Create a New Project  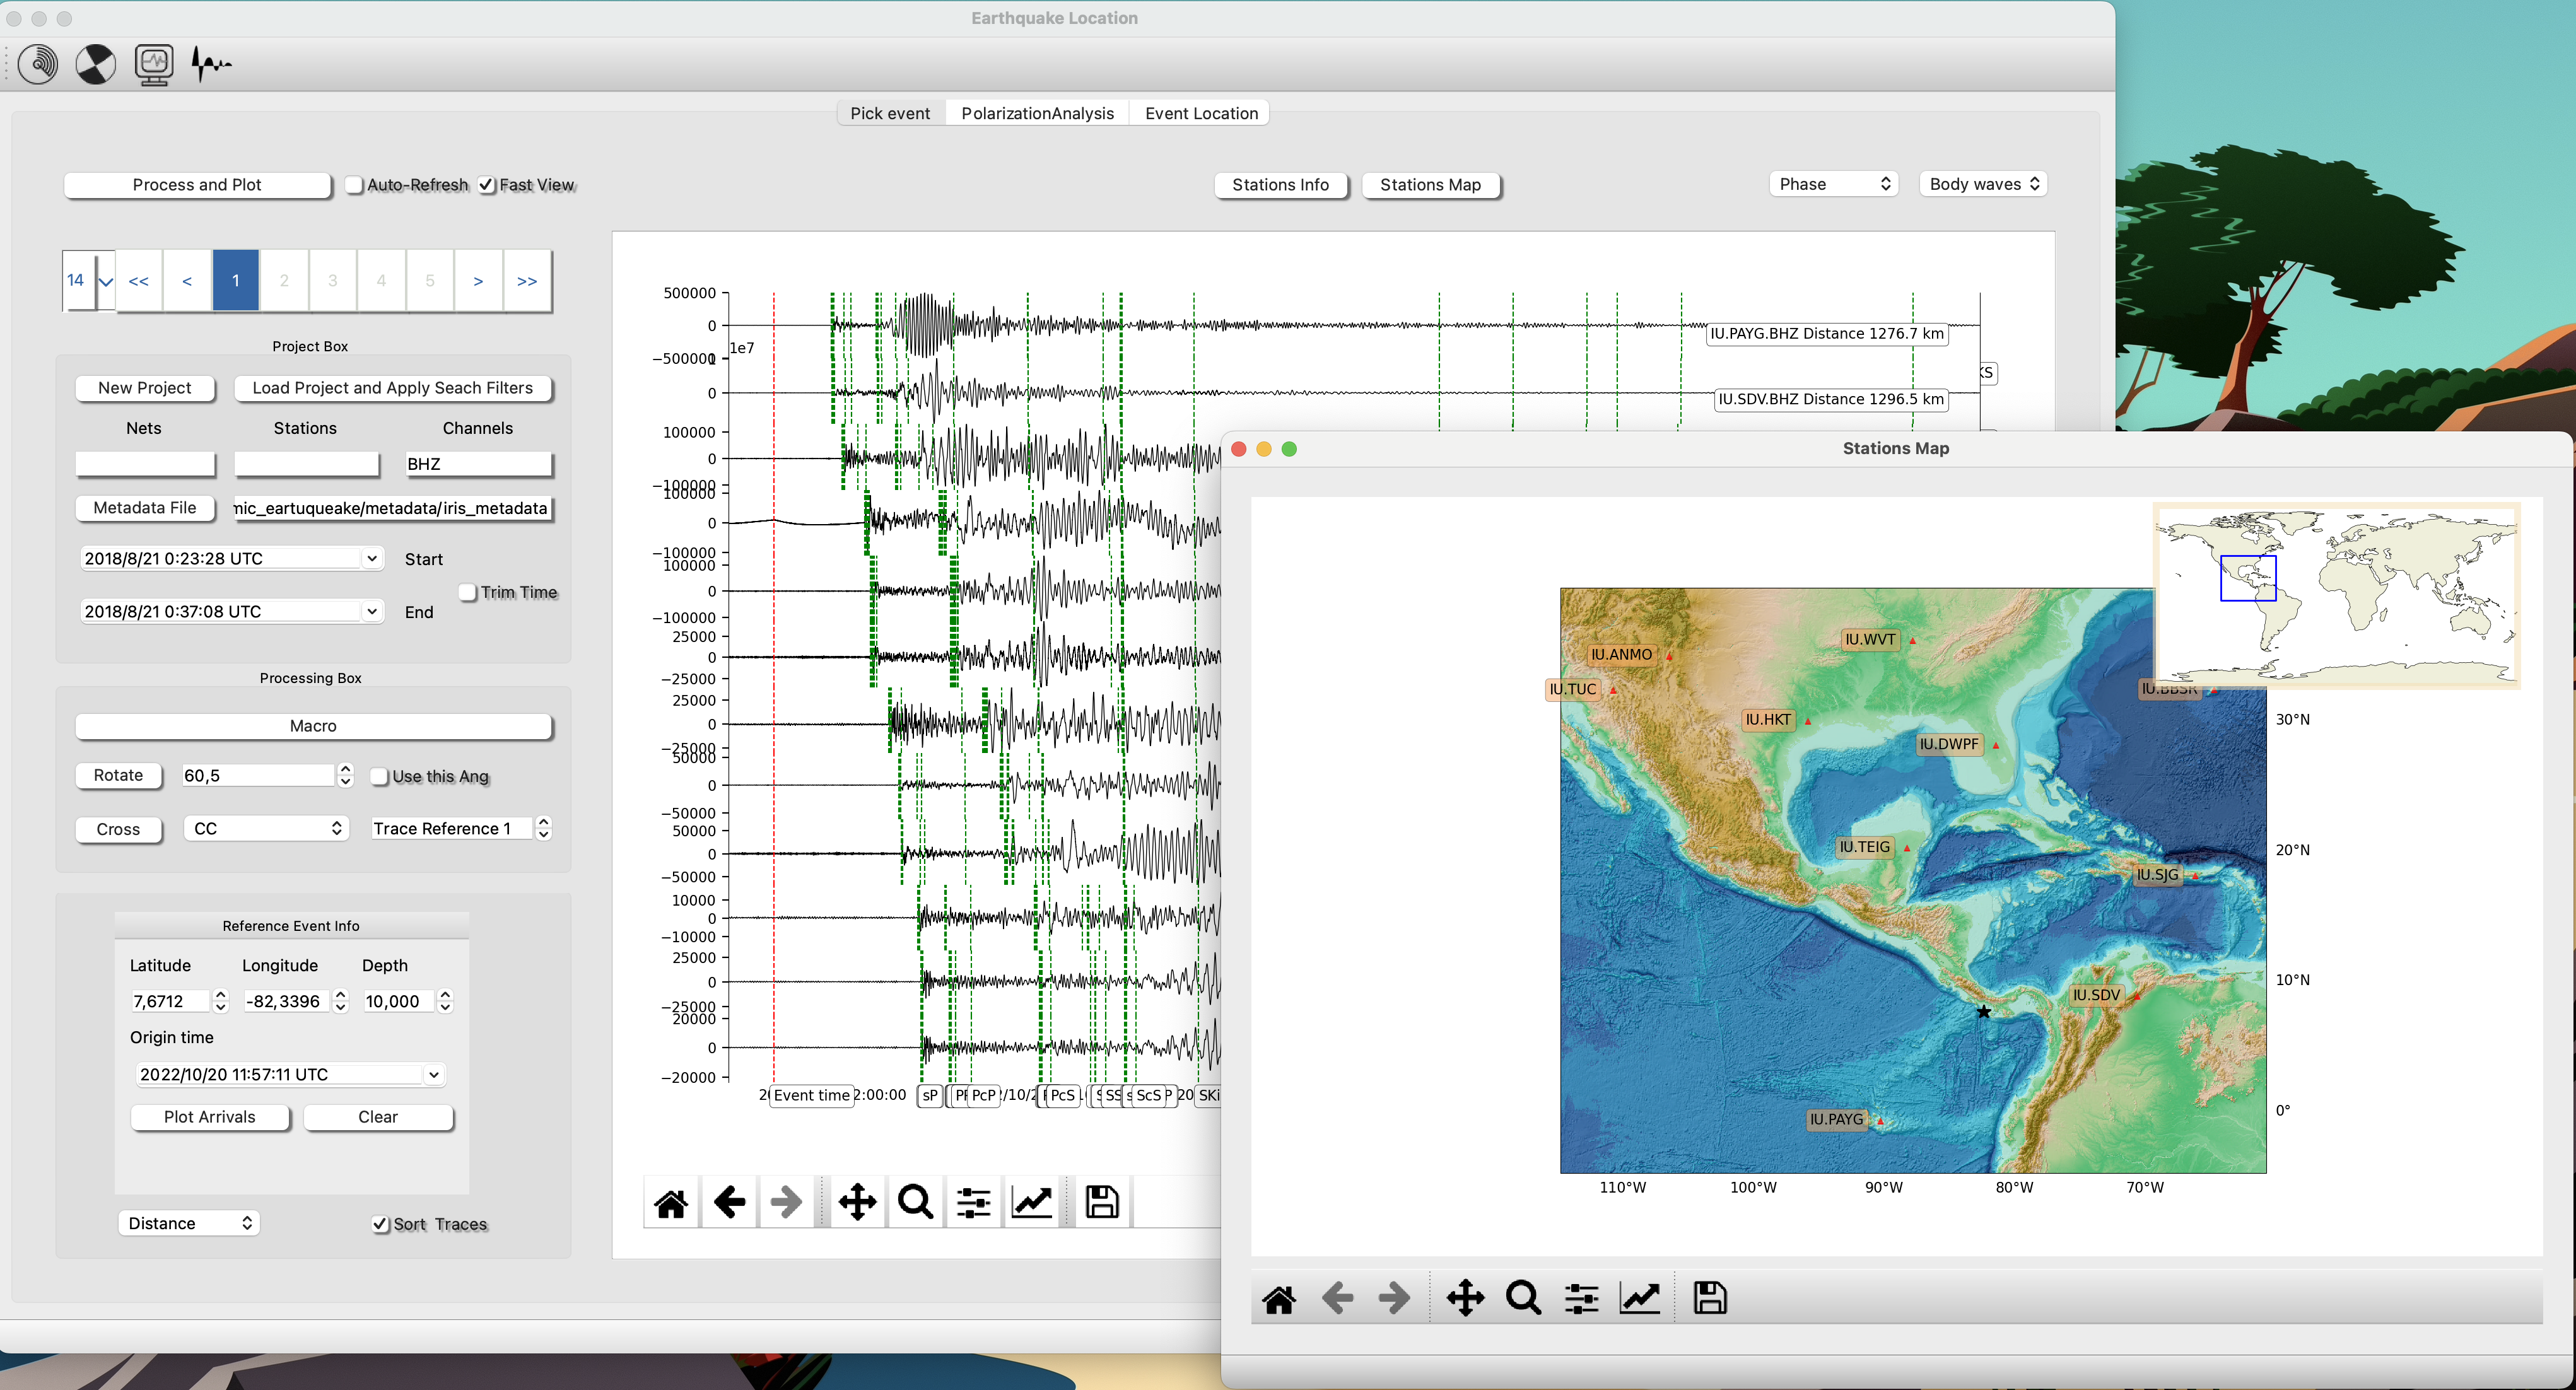pos(145,388)
